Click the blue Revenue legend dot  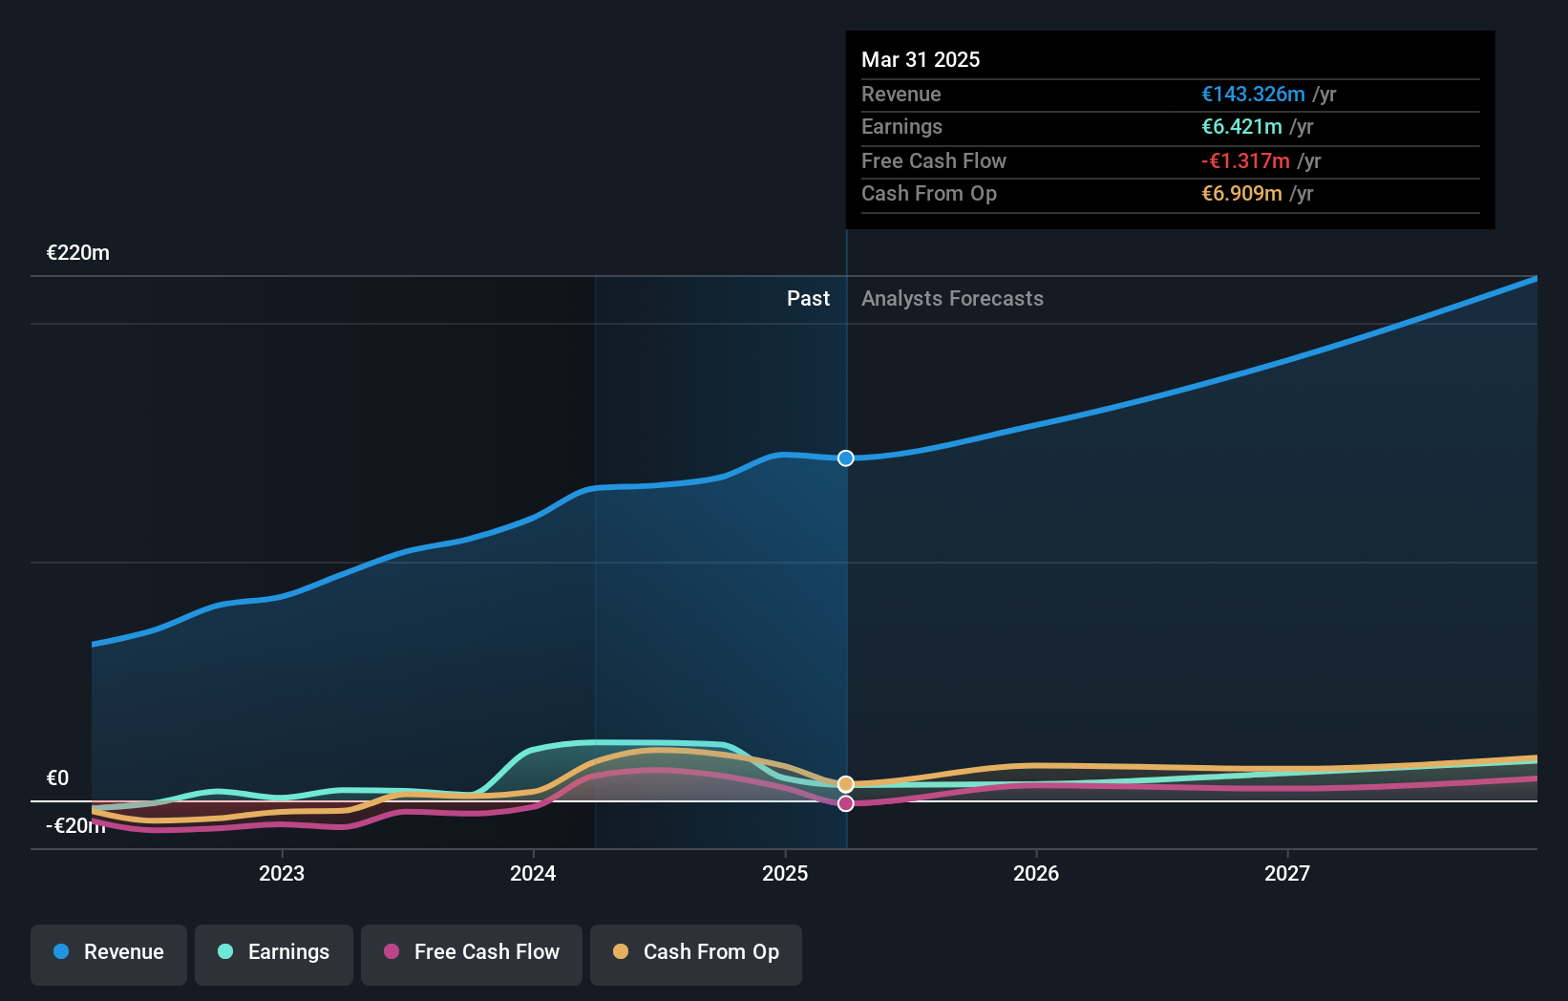[61, 952]
